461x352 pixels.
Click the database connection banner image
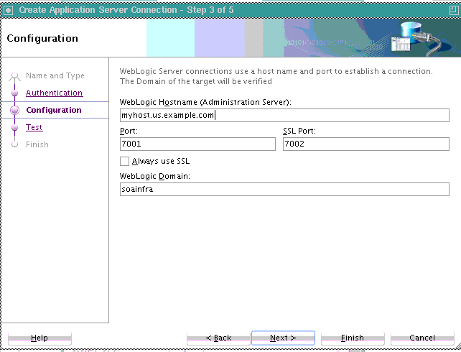417,39
